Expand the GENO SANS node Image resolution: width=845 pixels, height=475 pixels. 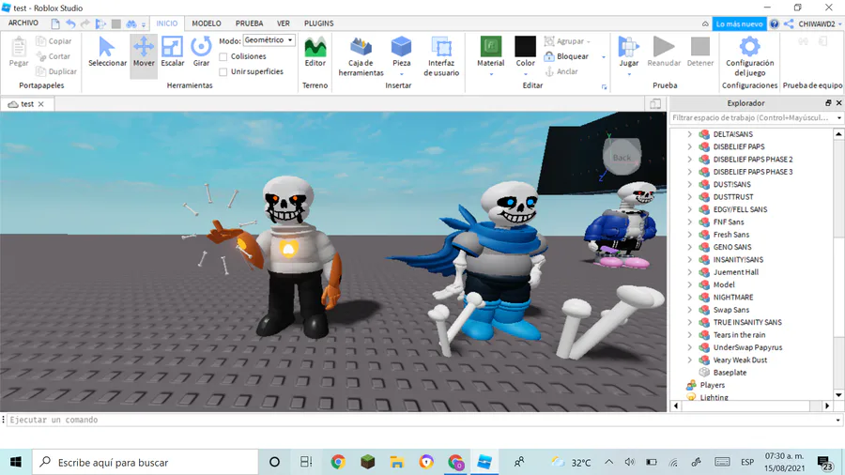tap(689, 247)
